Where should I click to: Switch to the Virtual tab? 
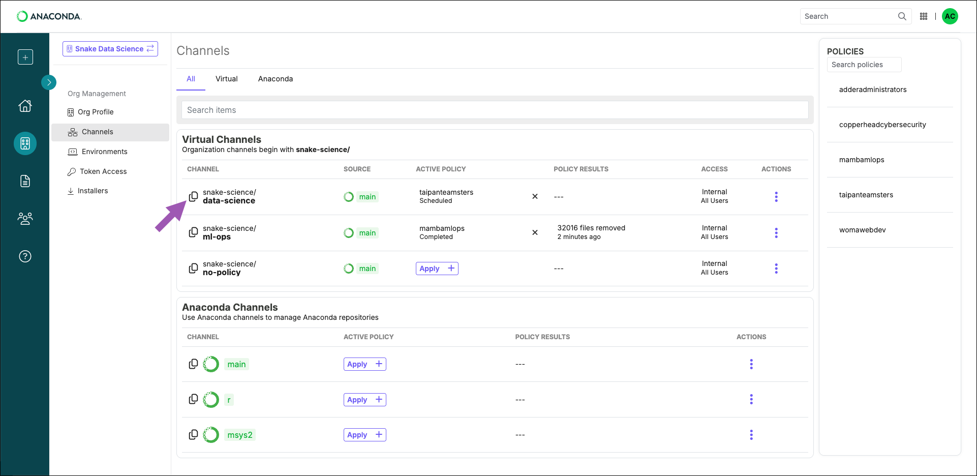coord(227,79)
